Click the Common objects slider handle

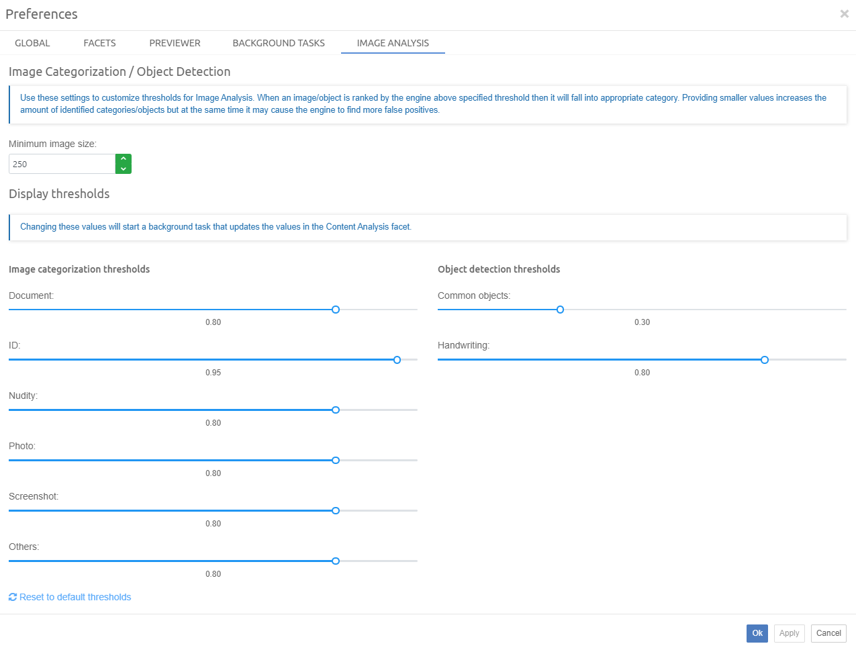560,310
